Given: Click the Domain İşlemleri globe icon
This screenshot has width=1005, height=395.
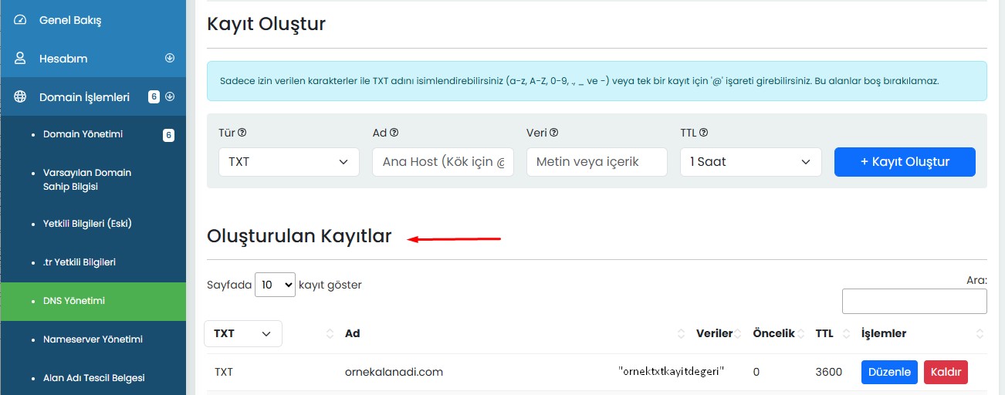Looking at the screenshot, I should (21, 97).
